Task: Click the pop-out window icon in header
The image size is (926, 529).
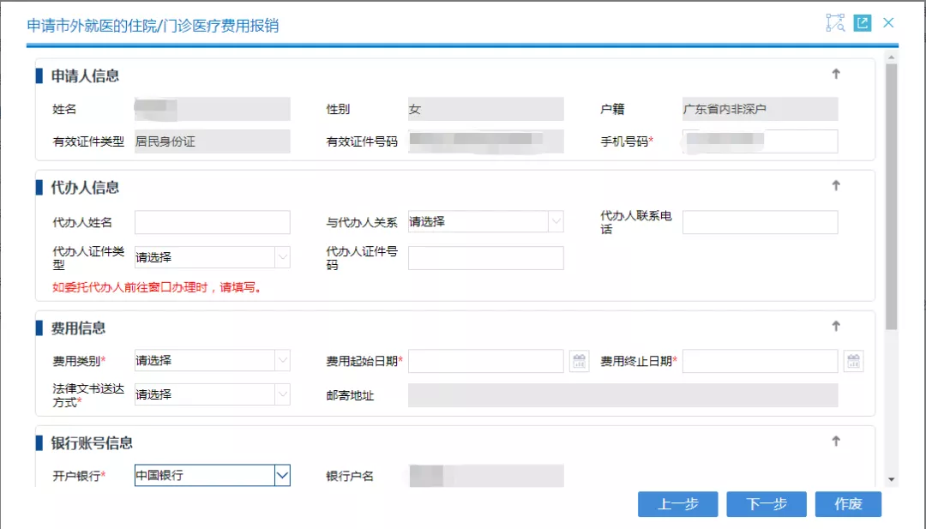Action: pyautogui.click(x=862, y=23)
